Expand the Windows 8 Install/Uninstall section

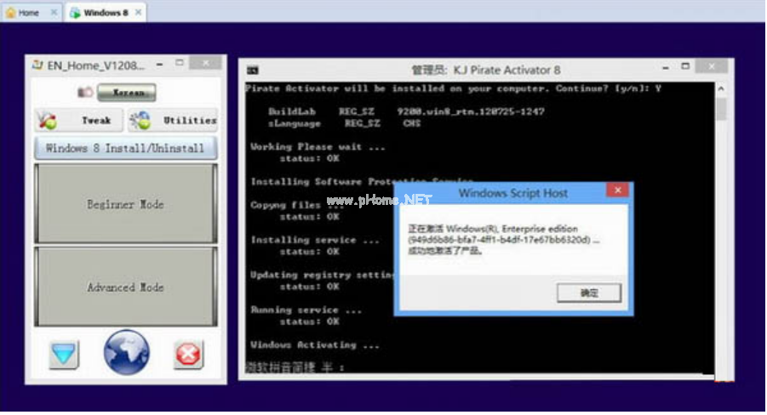tap(125, 148)
